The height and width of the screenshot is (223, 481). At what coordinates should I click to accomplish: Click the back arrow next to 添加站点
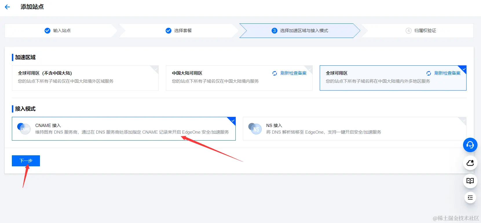click(8, 7)
